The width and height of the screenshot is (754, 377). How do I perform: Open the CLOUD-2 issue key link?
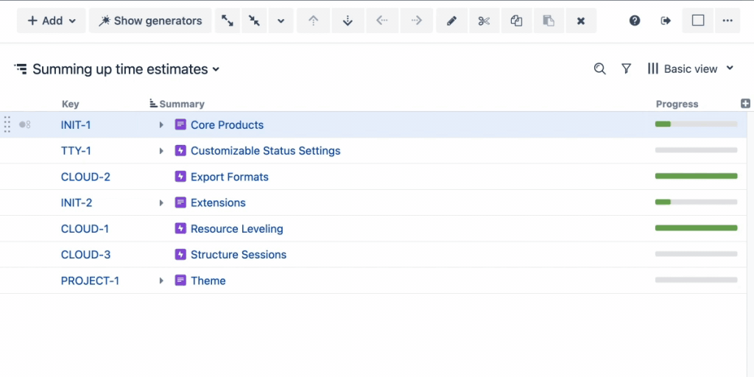[x=85, y=177]
